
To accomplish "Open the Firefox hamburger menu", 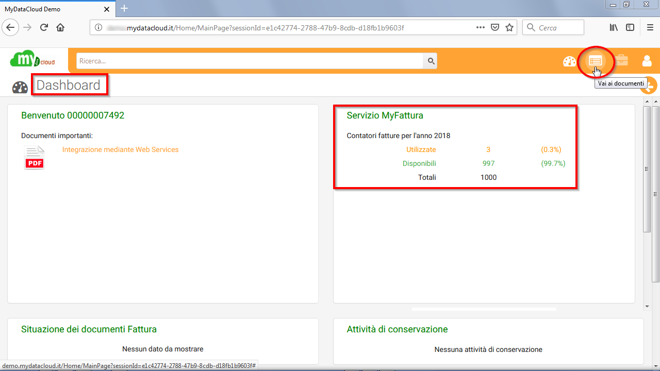I will 650,28.
